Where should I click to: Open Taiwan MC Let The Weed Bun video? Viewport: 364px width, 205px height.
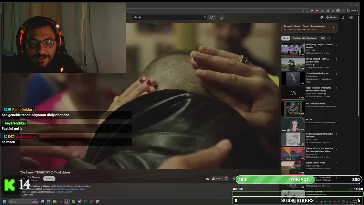click(x=320, y=150)
